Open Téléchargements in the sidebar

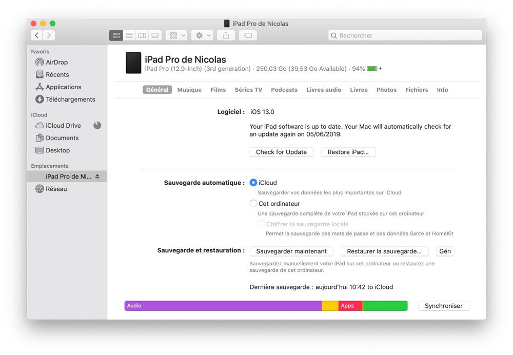coord(67,100)
